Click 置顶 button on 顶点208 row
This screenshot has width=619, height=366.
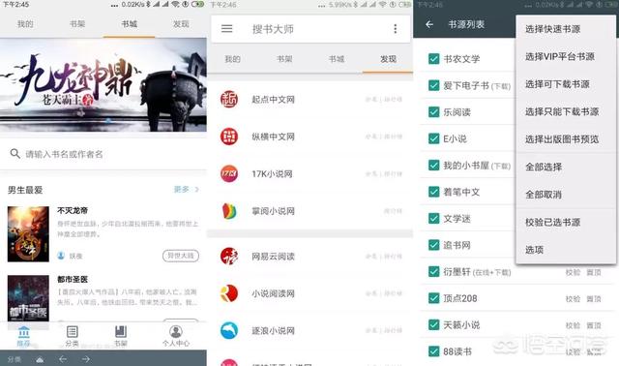tap(594, 299)
